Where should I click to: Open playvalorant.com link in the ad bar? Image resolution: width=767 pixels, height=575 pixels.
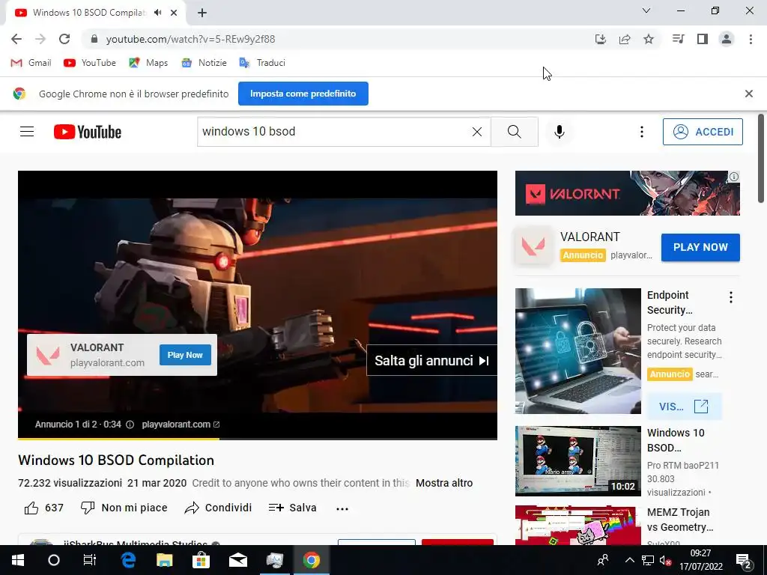point(181,425)
